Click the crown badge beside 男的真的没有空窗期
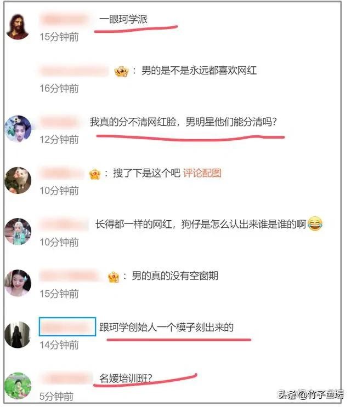Screen dimensions: 351x407 click(x=114, y=277)
